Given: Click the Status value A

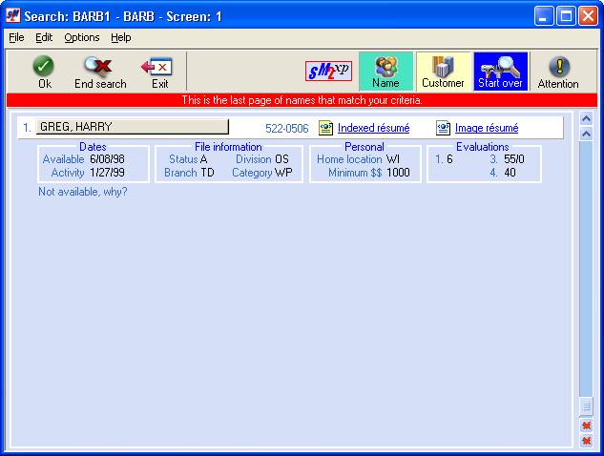Looking at the screenshot, I should [204, 159].
